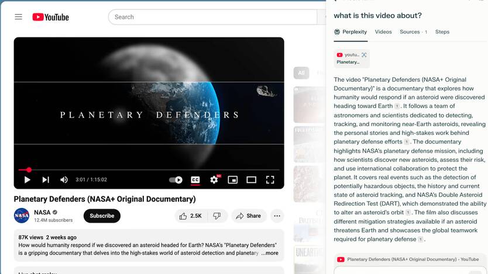This screenshot has width=488, height=274.
Task: Click the video scrubber handle
Action: click(x=29, y=170)
